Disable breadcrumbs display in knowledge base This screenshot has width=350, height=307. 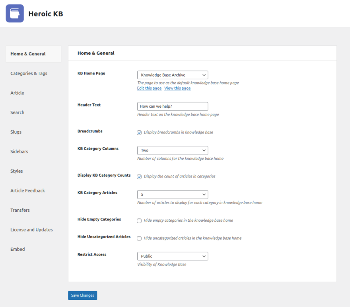(x=139, y=132)
